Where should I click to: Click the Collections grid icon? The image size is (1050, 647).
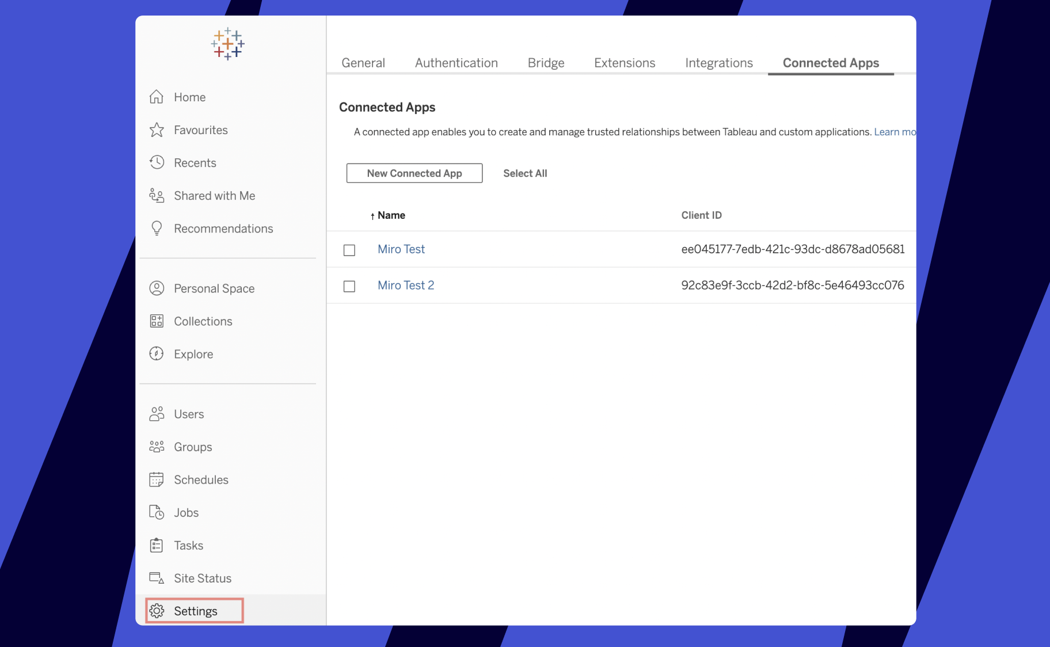[x=157, y=321]
